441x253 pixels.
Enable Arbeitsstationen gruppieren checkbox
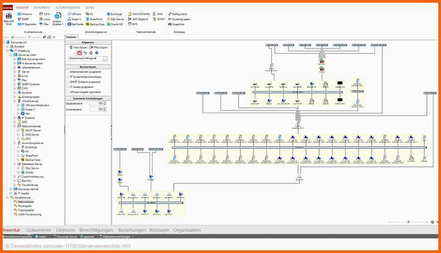click(68, 72)
